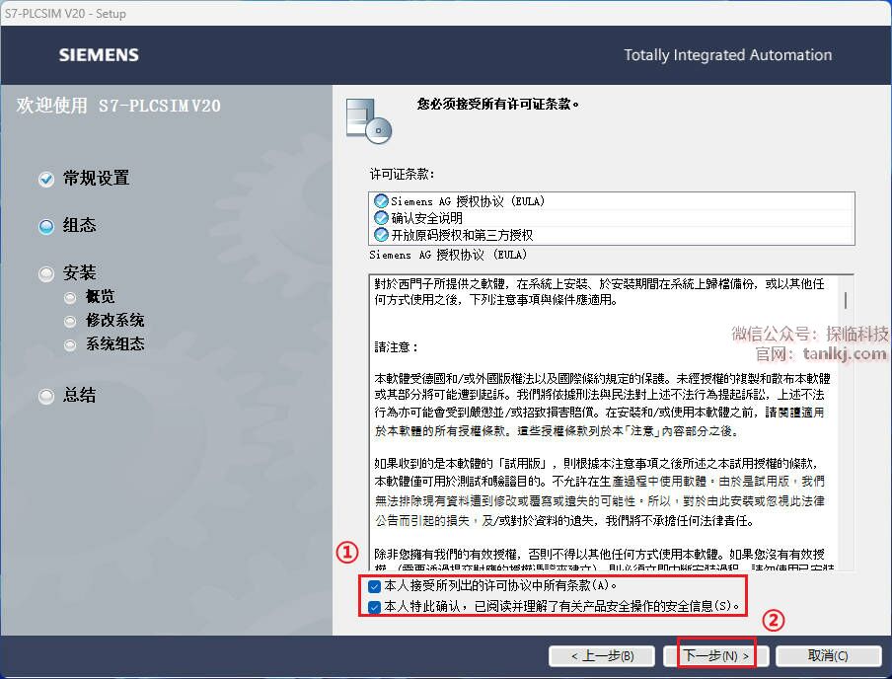
Task: Click the 概览 sub-step label
Action: pyautogui.click(x=100, y=296)
